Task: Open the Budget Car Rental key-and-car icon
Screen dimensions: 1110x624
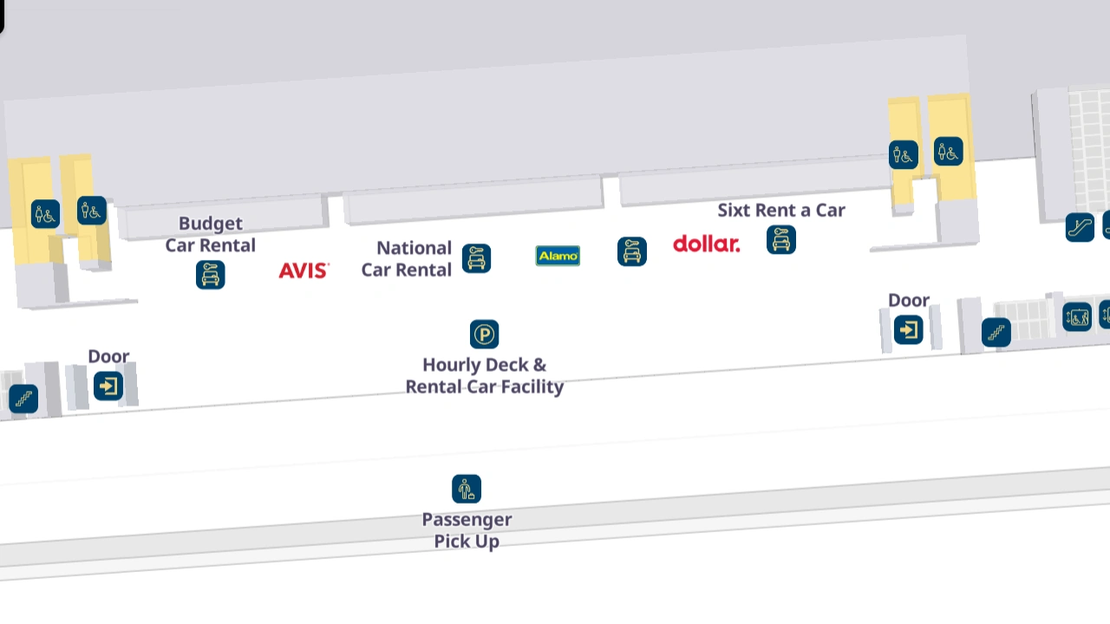Action: click(x=211, y=275)
